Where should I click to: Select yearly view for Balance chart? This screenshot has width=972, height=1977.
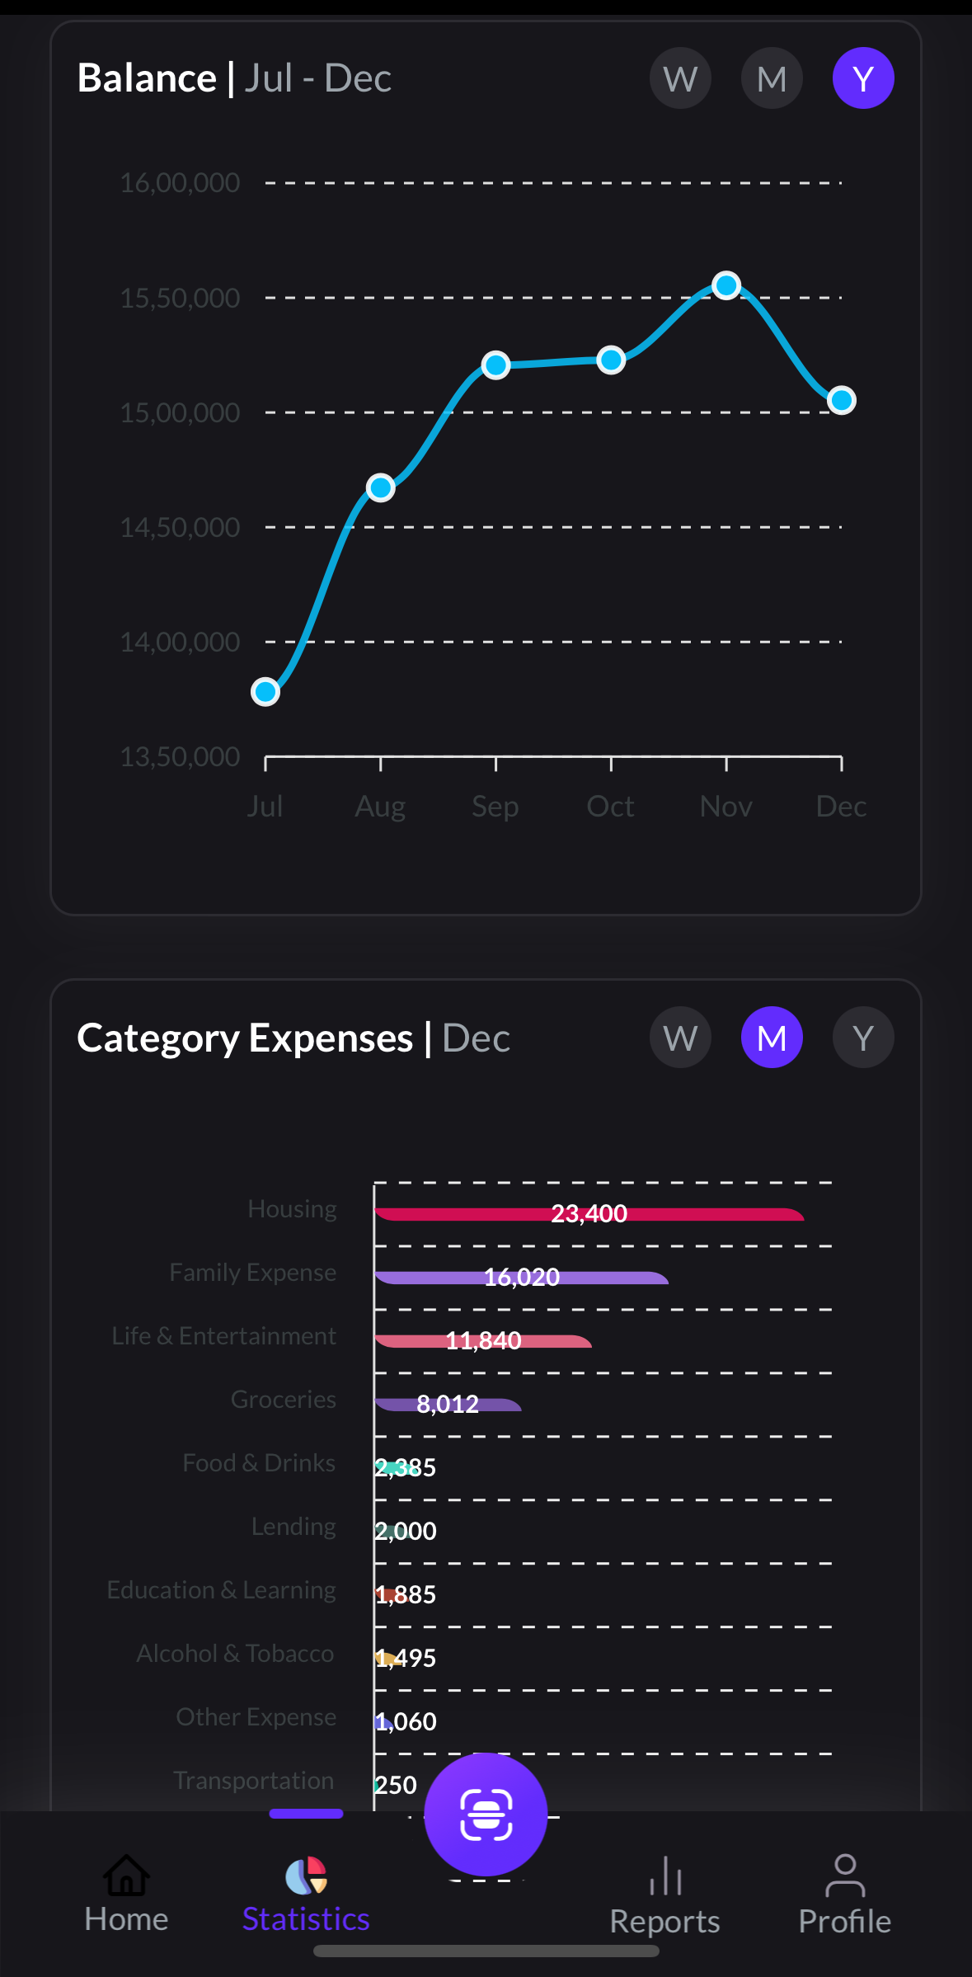tap(863, 78)
